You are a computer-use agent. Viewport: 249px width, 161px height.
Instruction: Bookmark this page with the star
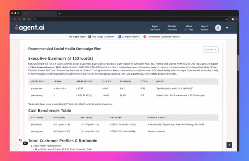(227, 19)
